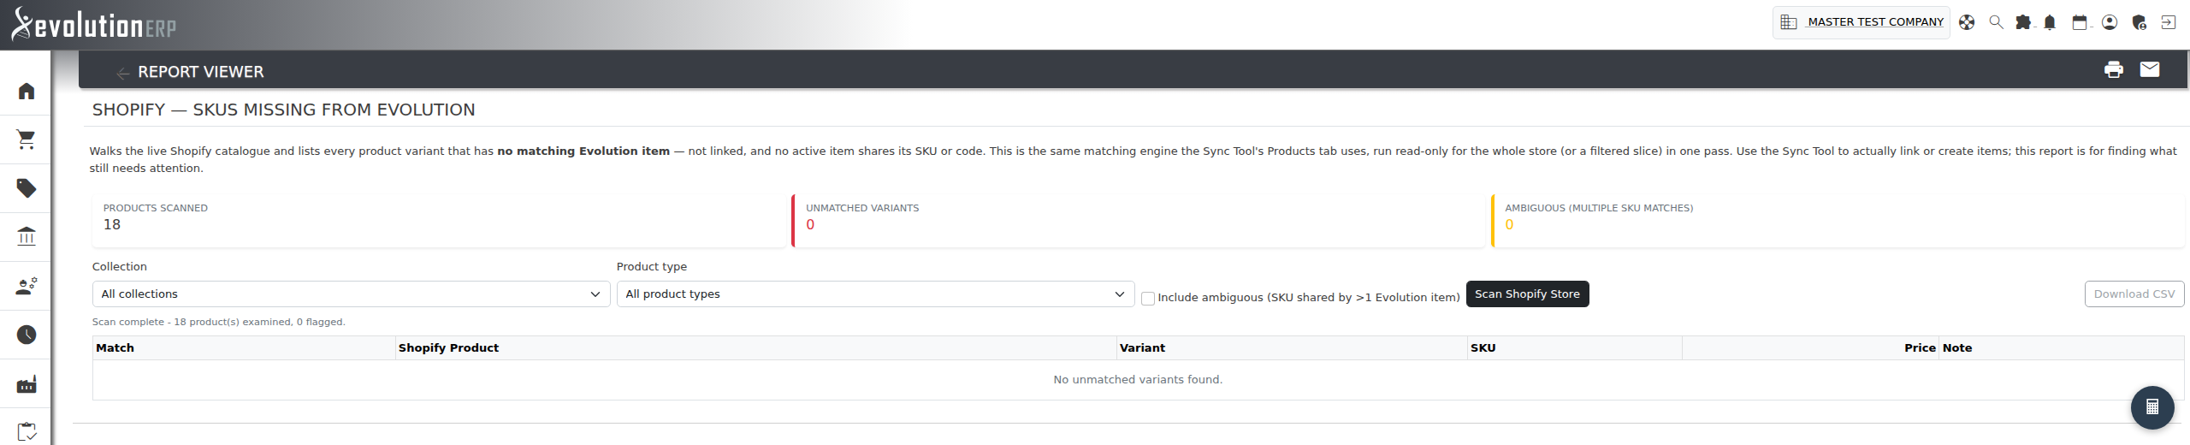Email the report with the envelope icon
This screenshot has width=2190, height=445.
click(x=2150, y=69)
